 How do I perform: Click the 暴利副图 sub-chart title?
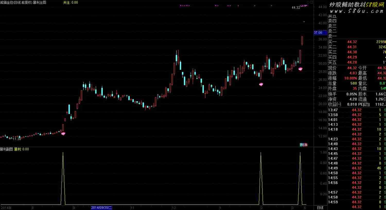pos(6,149)
